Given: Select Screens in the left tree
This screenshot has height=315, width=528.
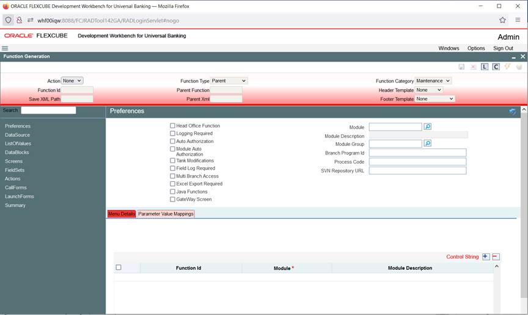Looking at the screenshot, I should tap(13, 161).
